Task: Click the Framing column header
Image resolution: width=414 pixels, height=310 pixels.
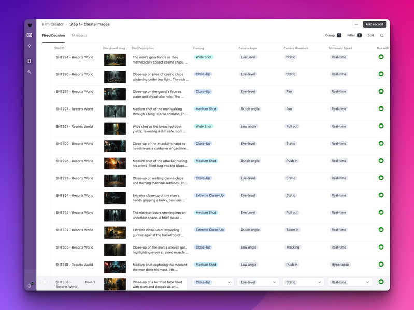Action: point(198,48)
